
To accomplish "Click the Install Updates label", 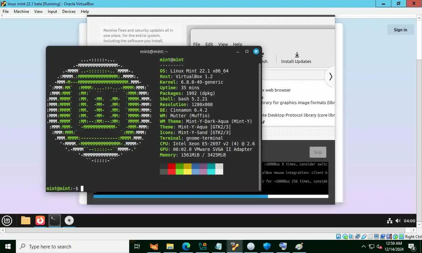I will (x=296, y=61).
